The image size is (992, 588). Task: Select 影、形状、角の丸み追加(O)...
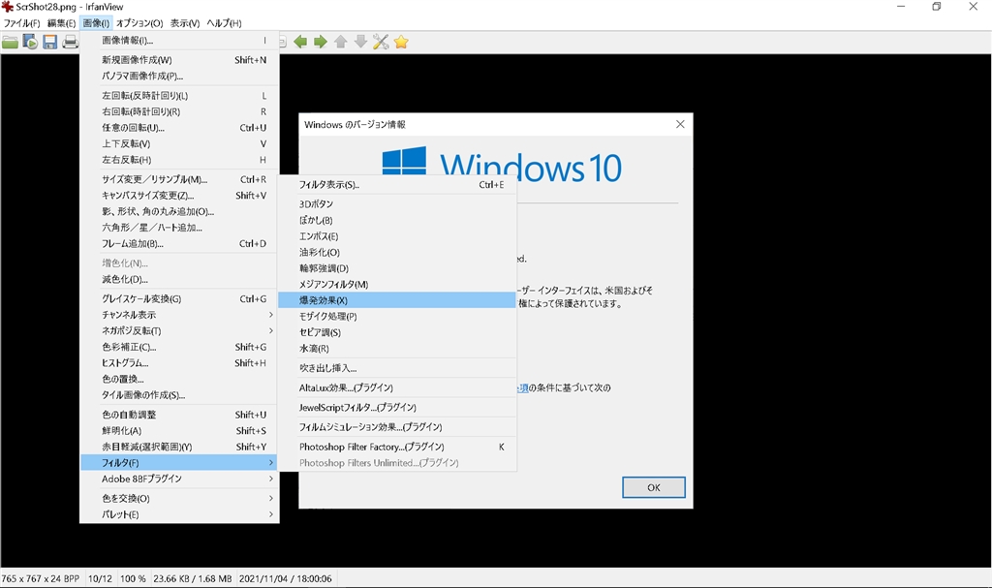[x=179, y=212]
